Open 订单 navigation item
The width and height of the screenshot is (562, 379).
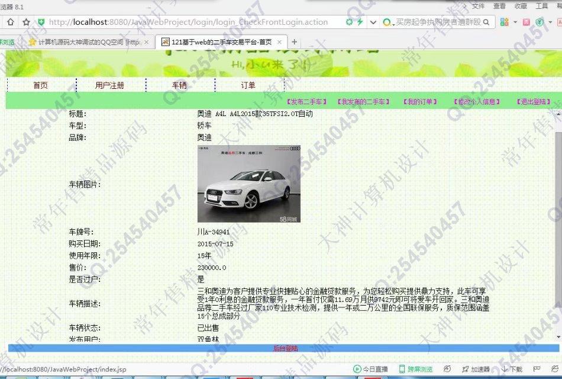click(x=248, y=85)
